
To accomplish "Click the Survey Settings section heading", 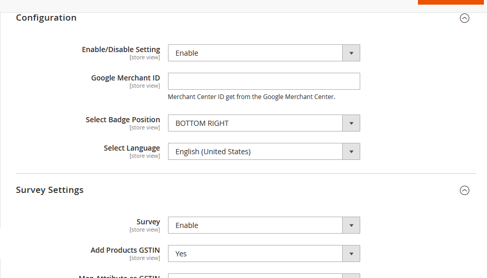I will (49, 190).
